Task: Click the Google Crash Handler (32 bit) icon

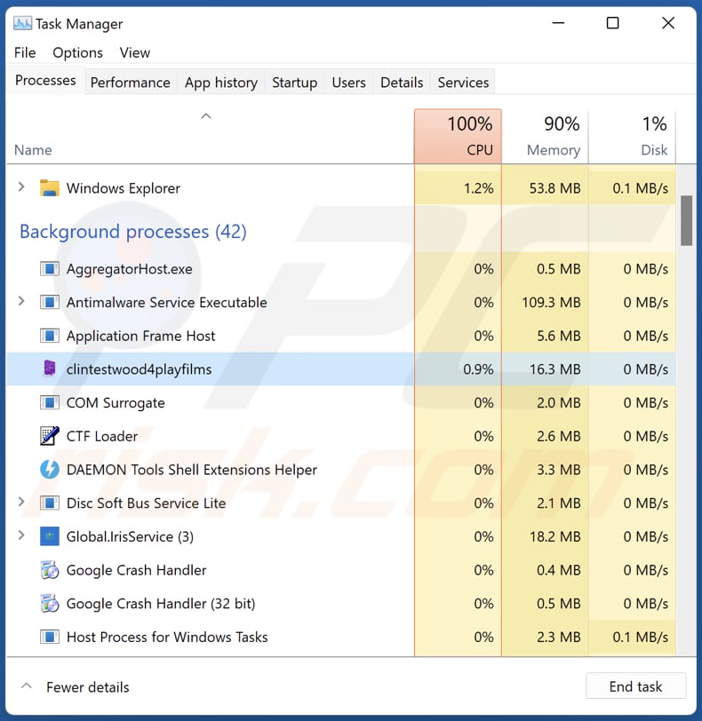Action: click(50, 604)
